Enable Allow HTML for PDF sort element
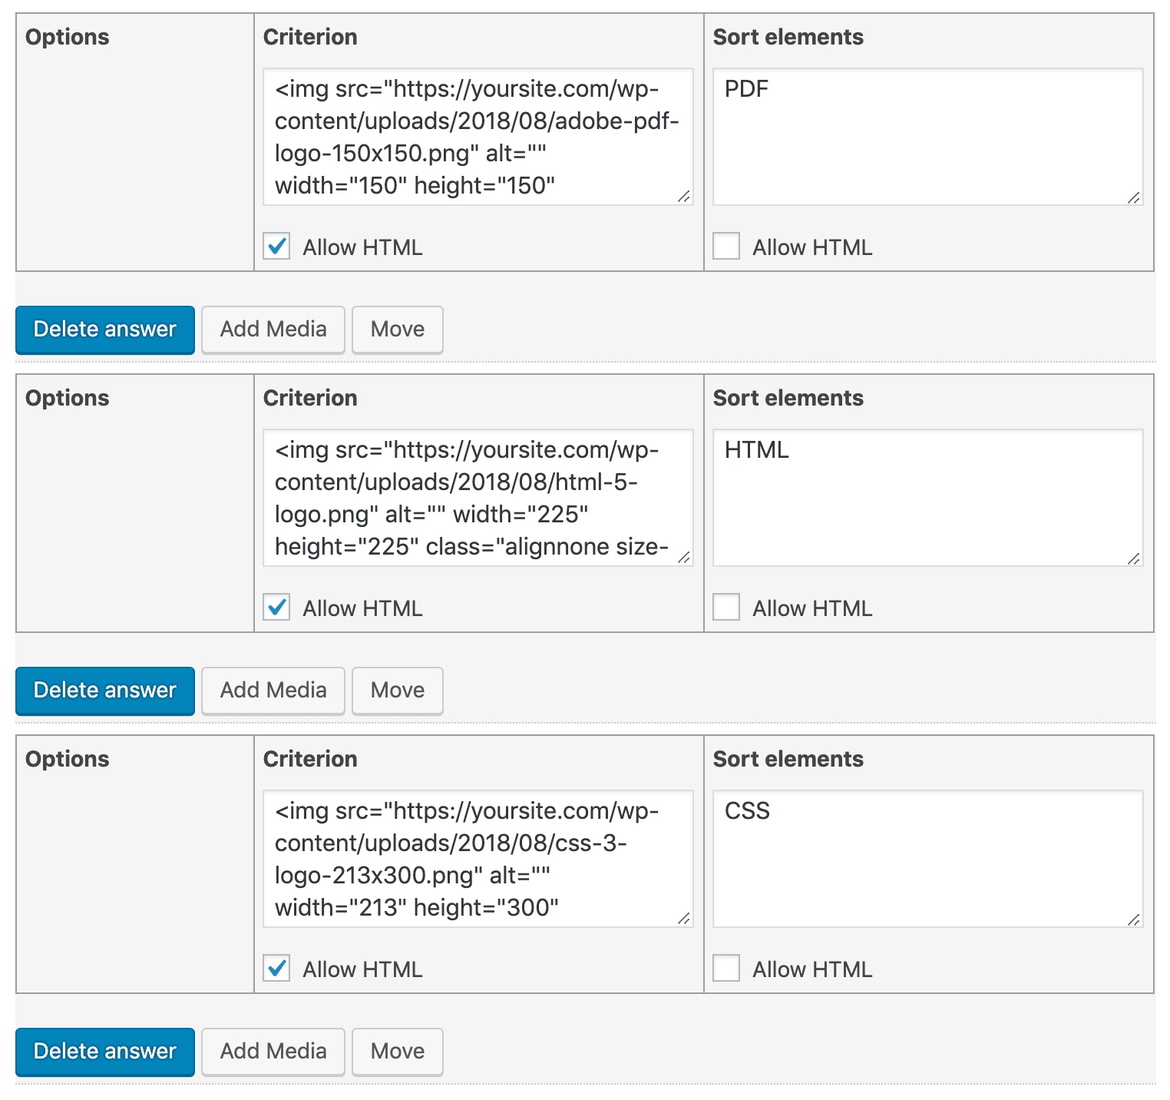 point(726,247)
